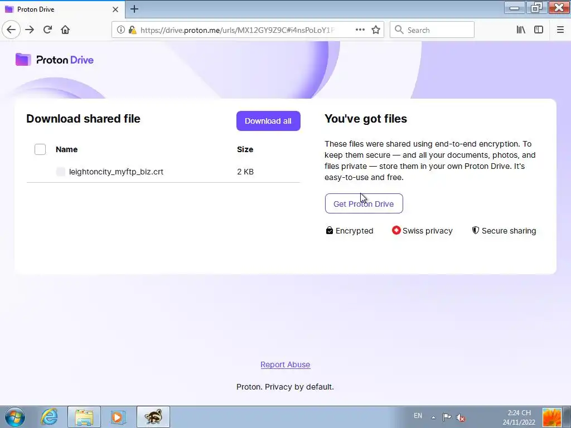
Task: Click the Download all button
Action: (268, 121)
